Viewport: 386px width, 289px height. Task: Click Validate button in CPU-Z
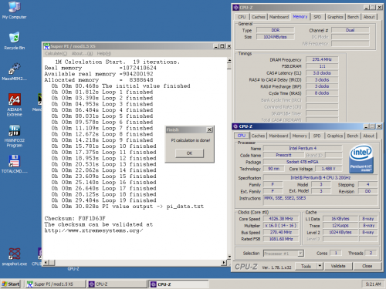coord(338,266)
